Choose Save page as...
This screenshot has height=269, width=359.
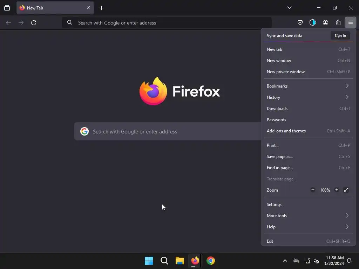pyautogui.click(x=309, y=157)
